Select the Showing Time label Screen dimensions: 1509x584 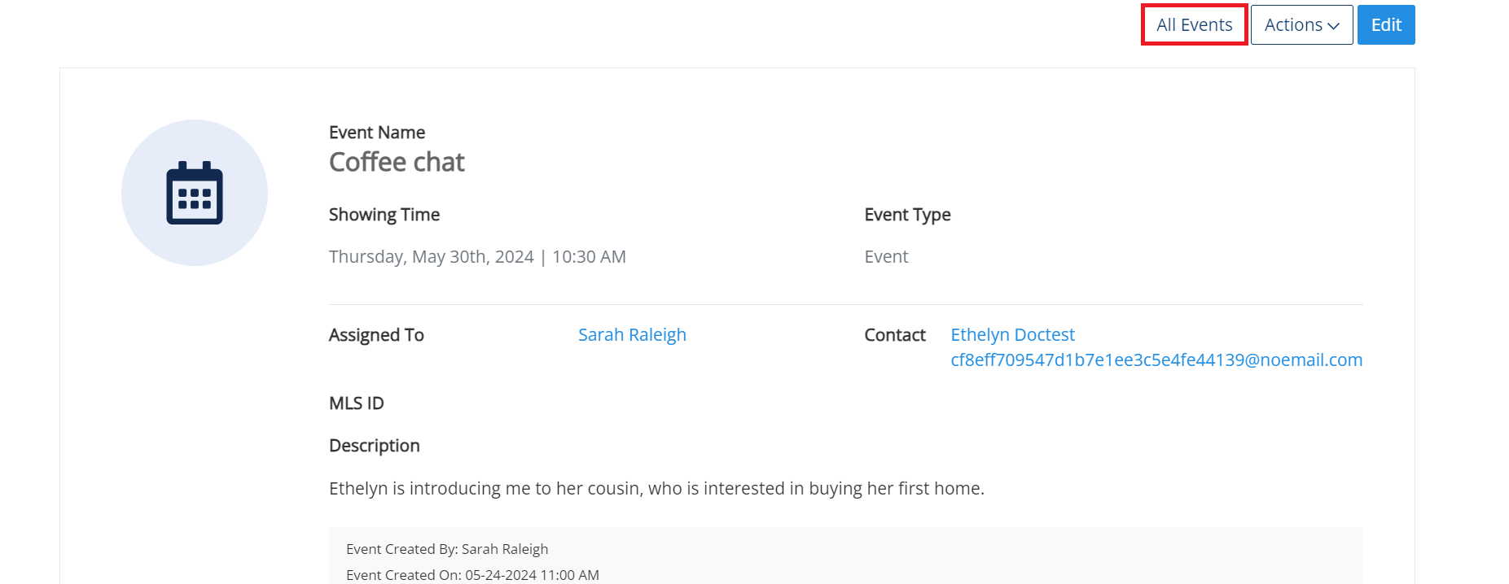point(384,215)
